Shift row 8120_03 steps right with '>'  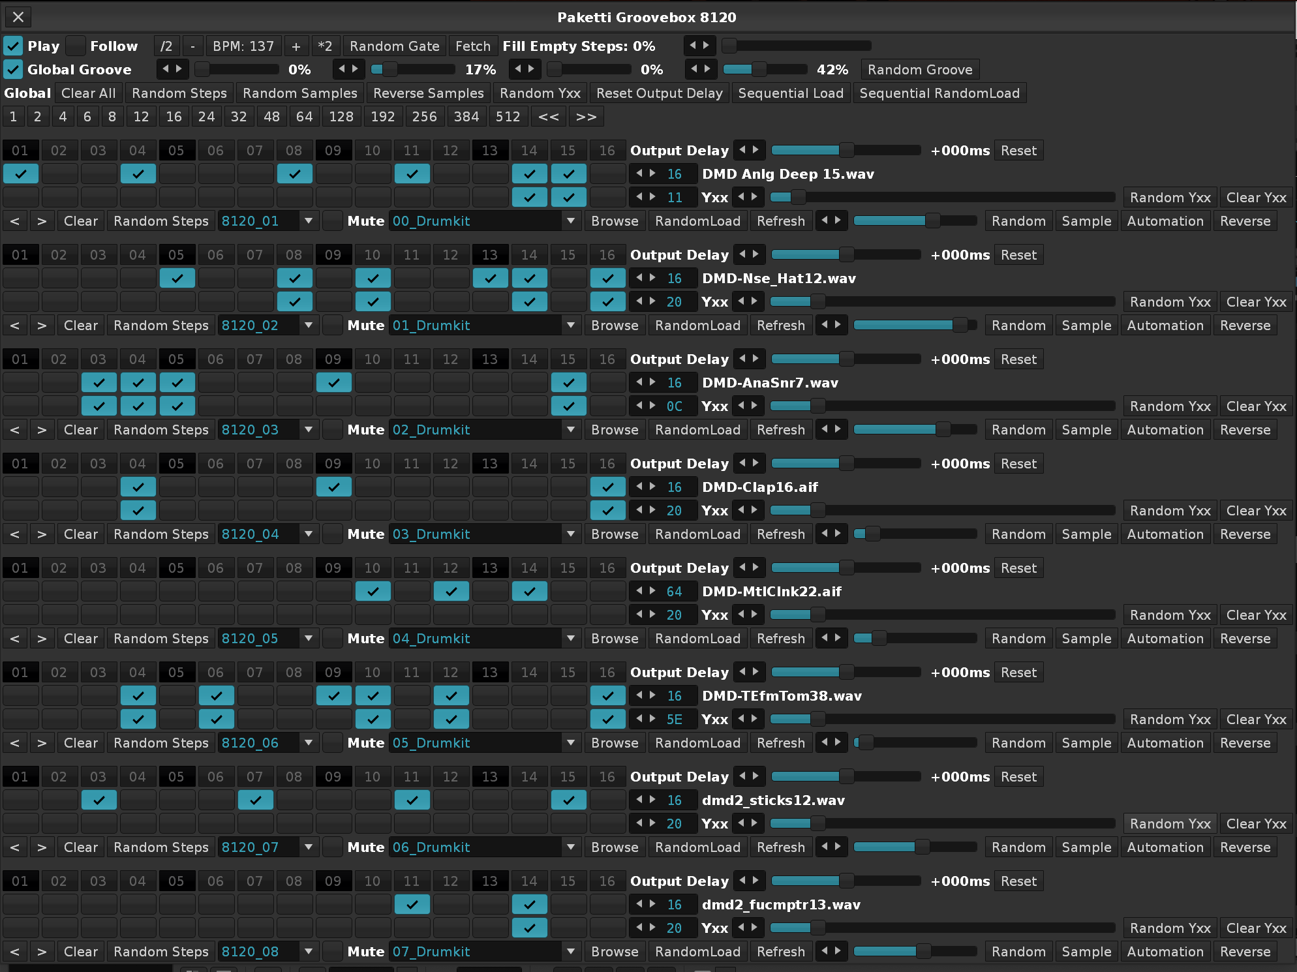point(42,430)
